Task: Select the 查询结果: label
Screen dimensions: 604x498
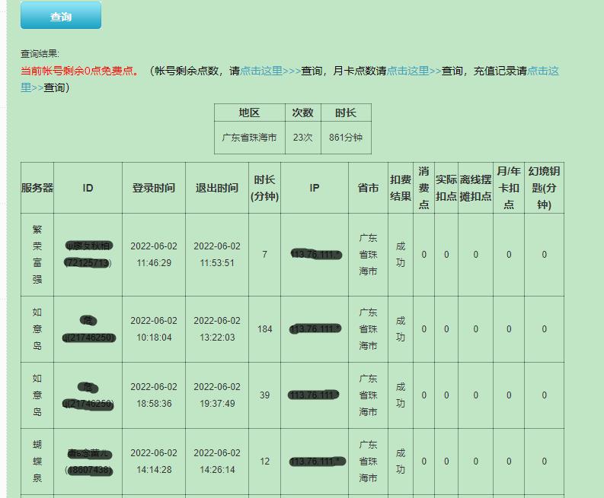Action: (x=40, y=54)
